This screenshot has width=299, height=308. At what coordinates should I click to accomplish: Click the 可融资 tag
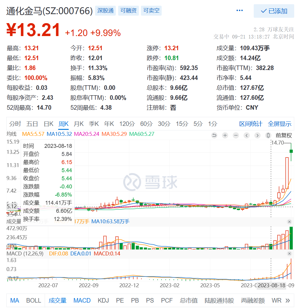[x=128, y=11]
